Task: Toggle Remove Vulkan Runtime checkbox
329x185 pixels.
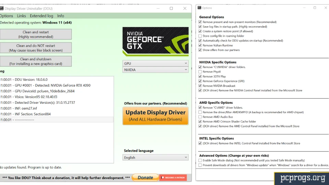Action: coord(200,45)
